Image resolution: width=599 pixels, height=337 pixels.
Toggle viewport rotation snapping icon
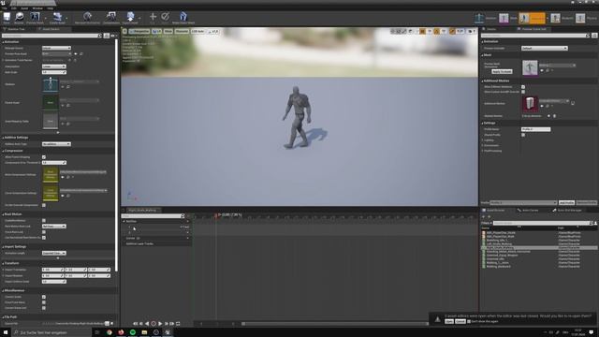[x=437, y=31]
